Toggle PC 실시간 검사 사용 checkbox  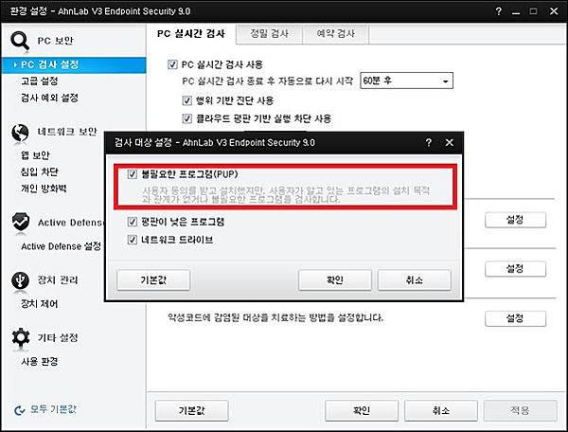point(172,64)
